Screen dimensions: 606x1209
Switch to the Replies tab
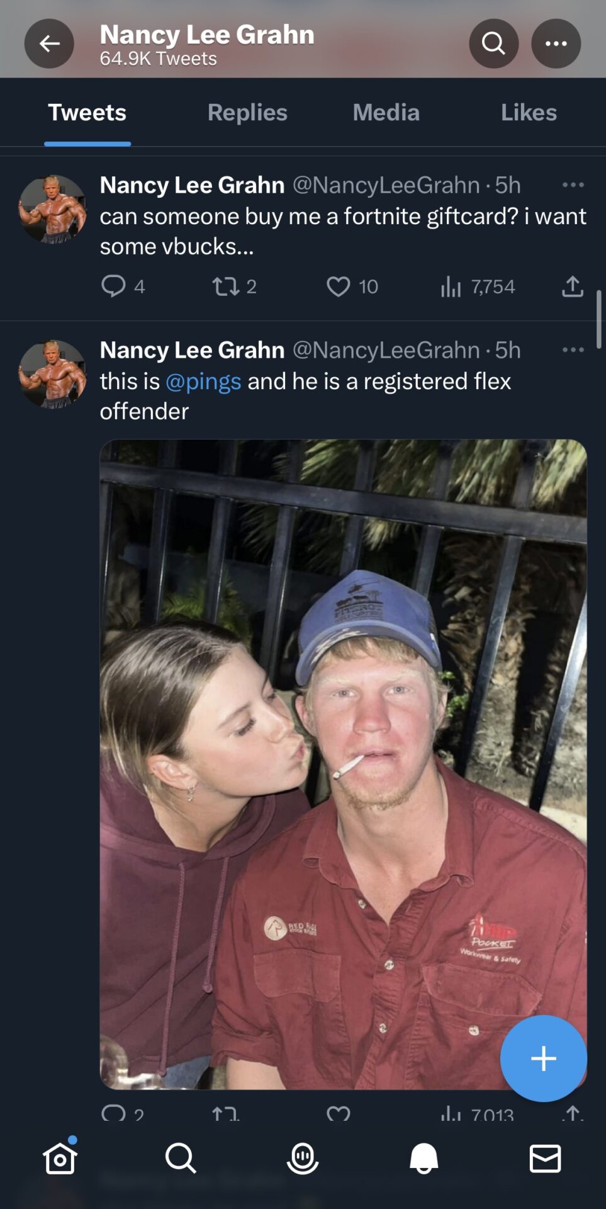pyautogui.click(x=247, y=112)
